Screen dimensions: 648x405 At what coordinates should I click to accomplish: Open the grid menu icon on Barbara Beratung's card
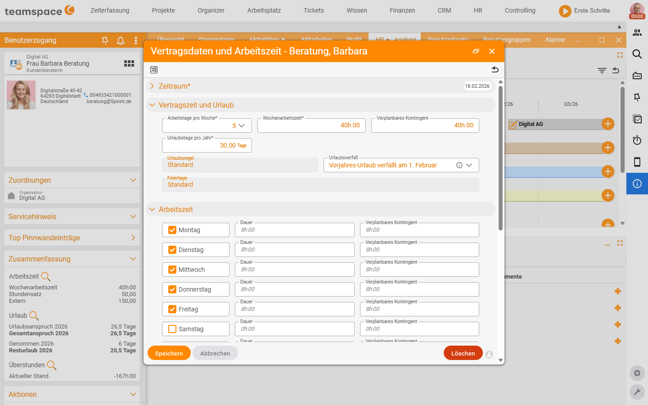coord(129,63)
